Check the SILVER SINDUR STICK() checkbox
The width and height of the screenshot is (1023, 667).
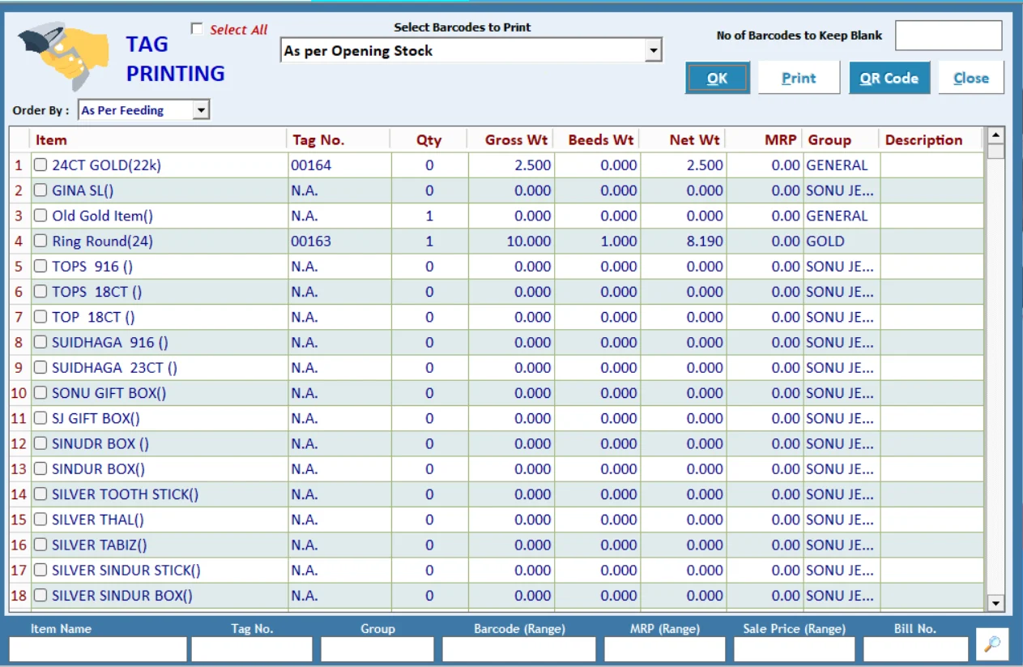(40, 571)
